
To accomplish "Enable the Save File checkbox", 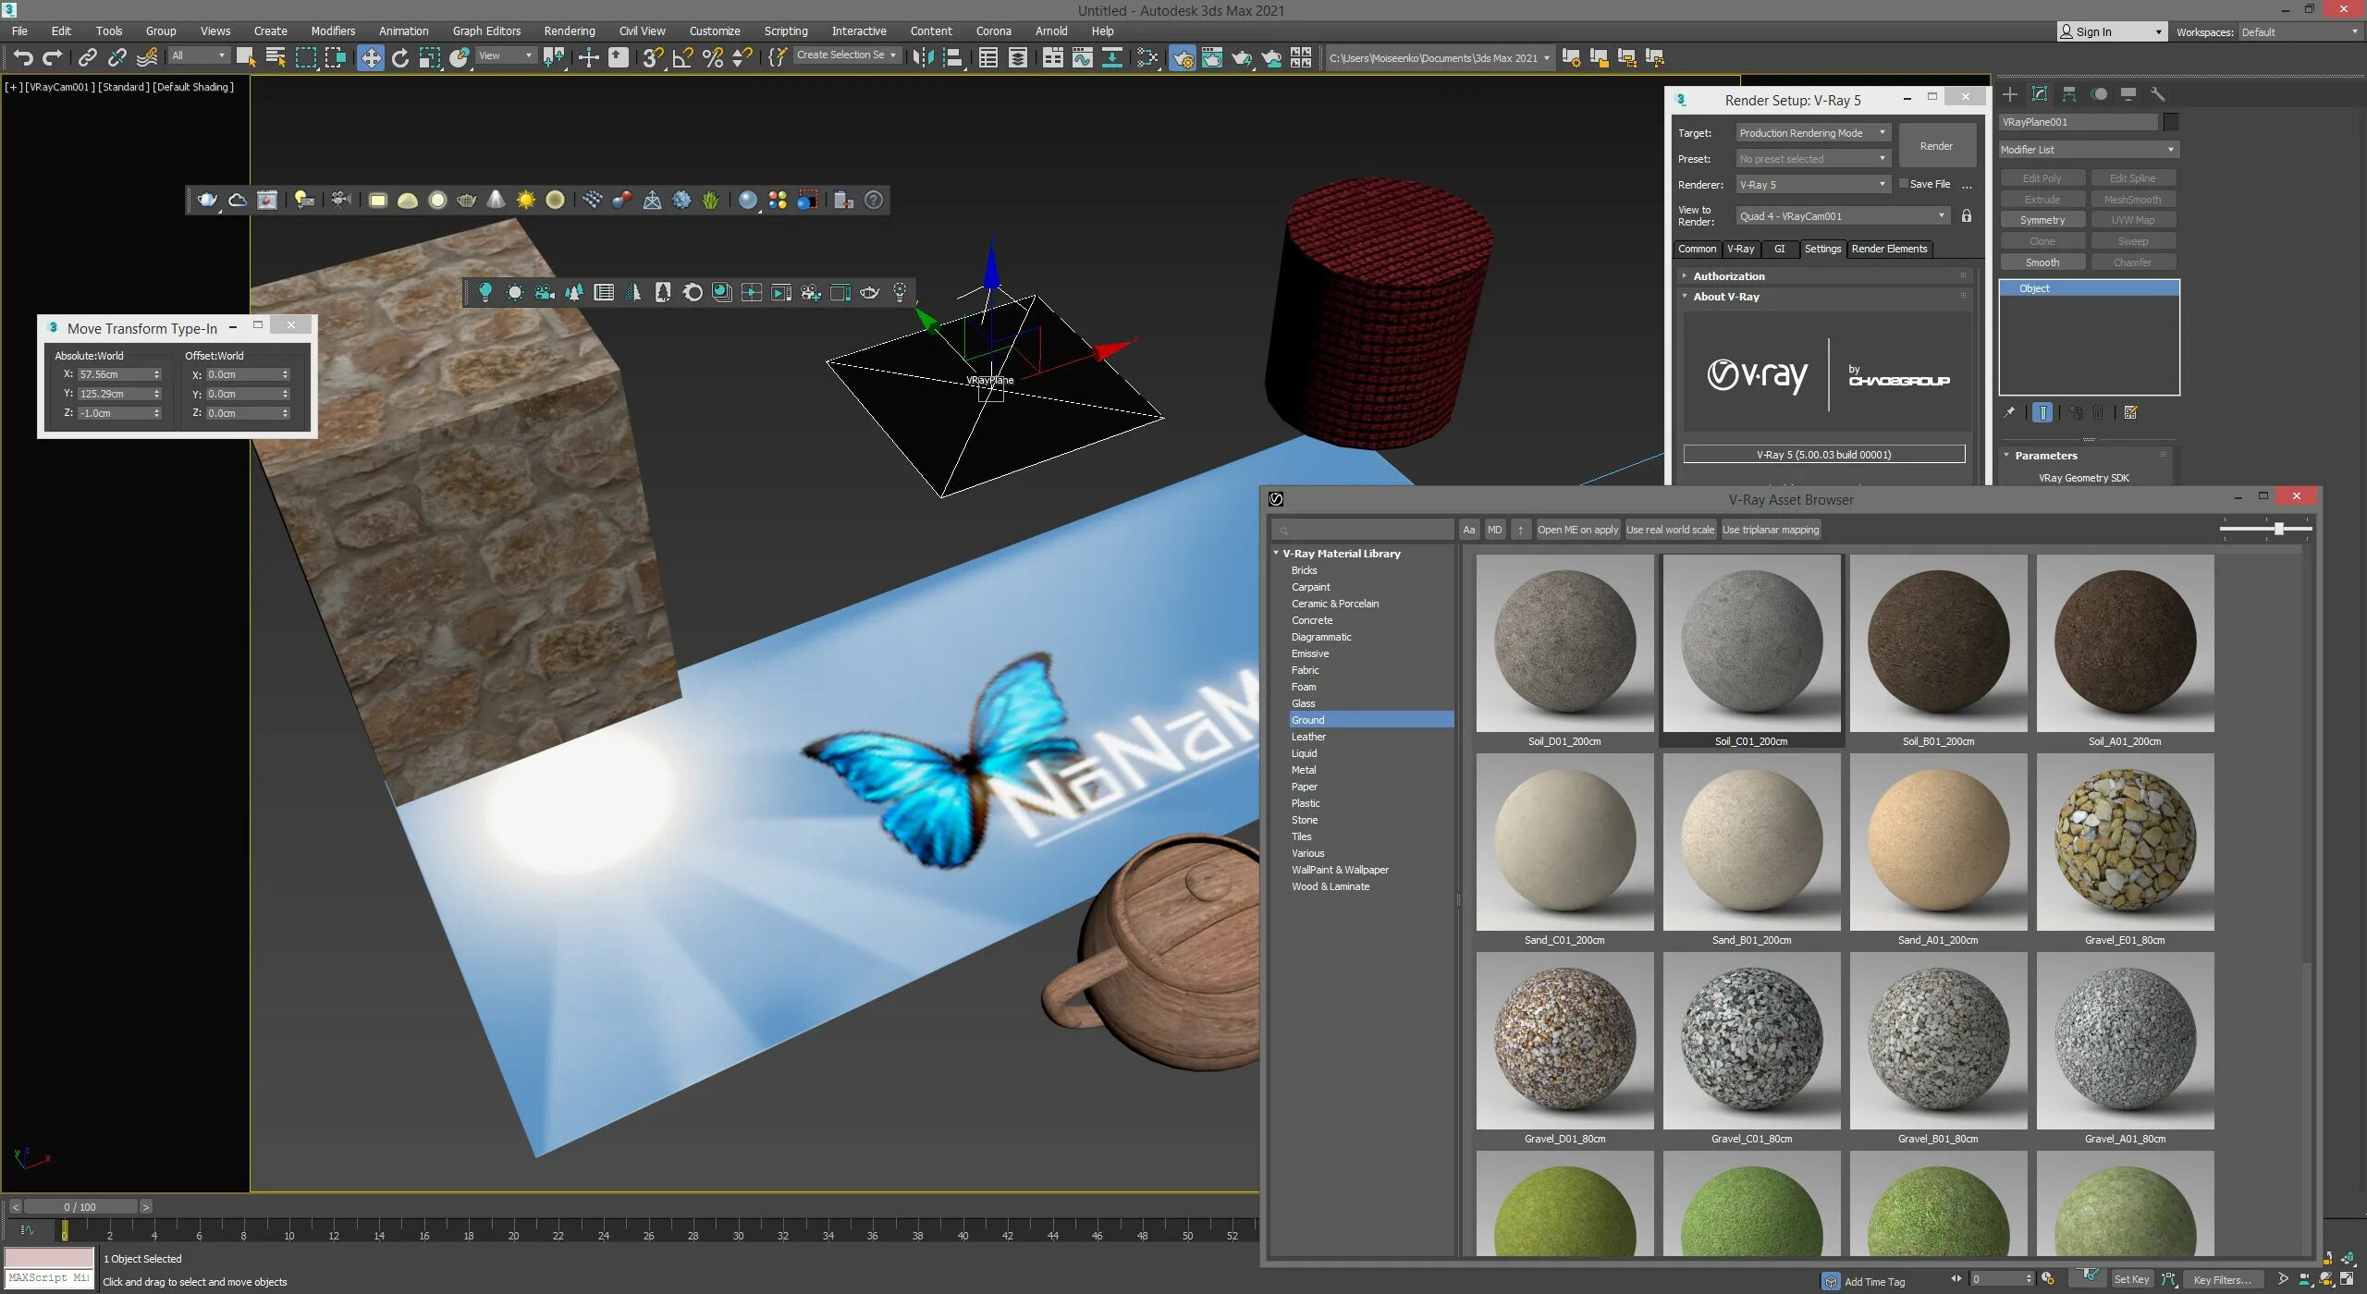I will (1904, 184).
